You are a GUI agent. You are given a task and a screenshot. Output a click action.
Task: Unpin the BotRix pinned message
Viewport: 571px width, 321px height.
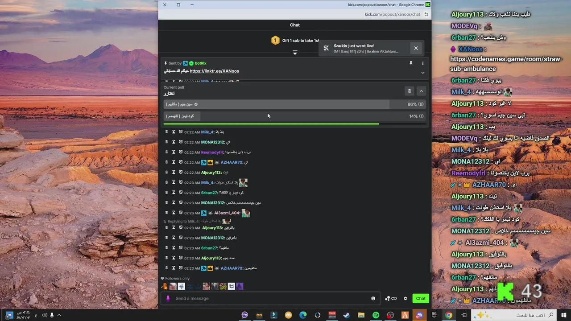coord(411,63)
